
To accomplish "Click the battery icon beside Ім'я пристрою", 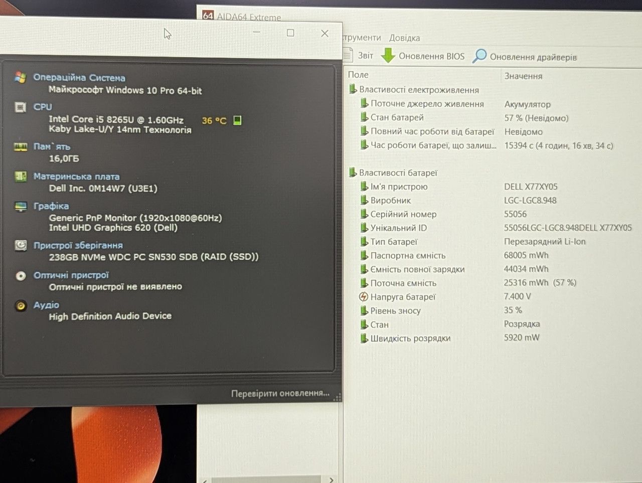I will pos(364,187).
